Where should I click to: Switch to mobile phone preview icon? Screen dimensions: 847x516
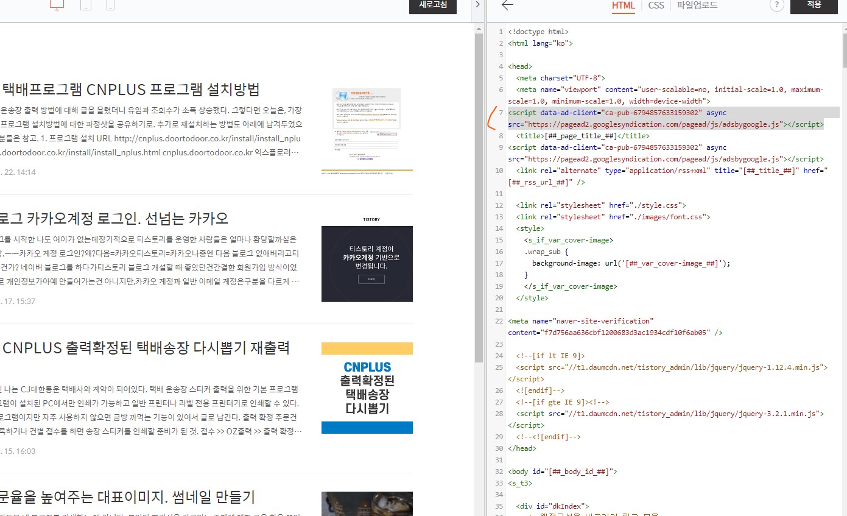click(x=110, y=5)
